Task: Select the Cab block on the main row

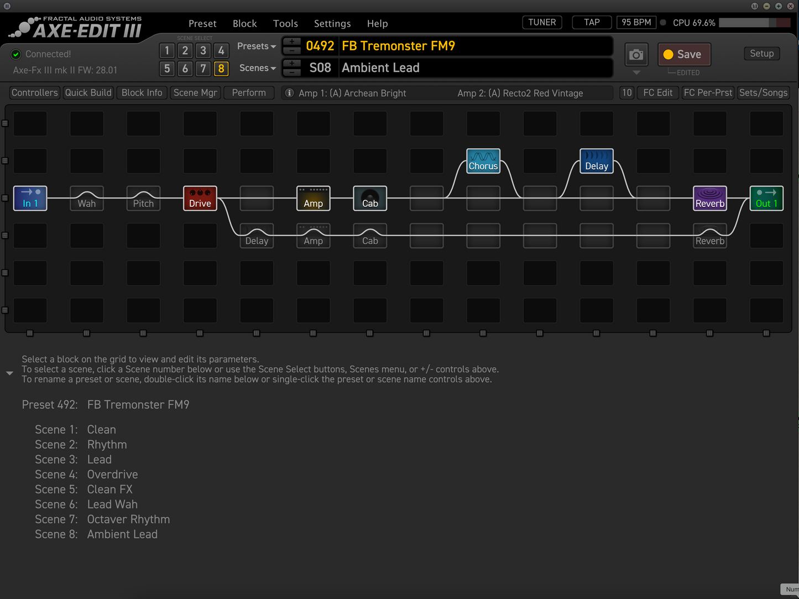Action: pyautogui.click(x=369, y=198)
